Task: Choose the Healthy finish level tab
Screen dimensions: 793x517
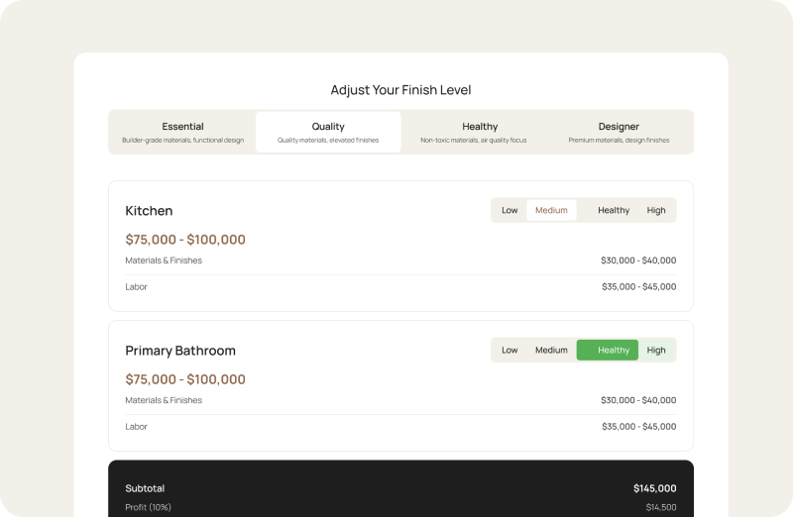Action: 474,132
